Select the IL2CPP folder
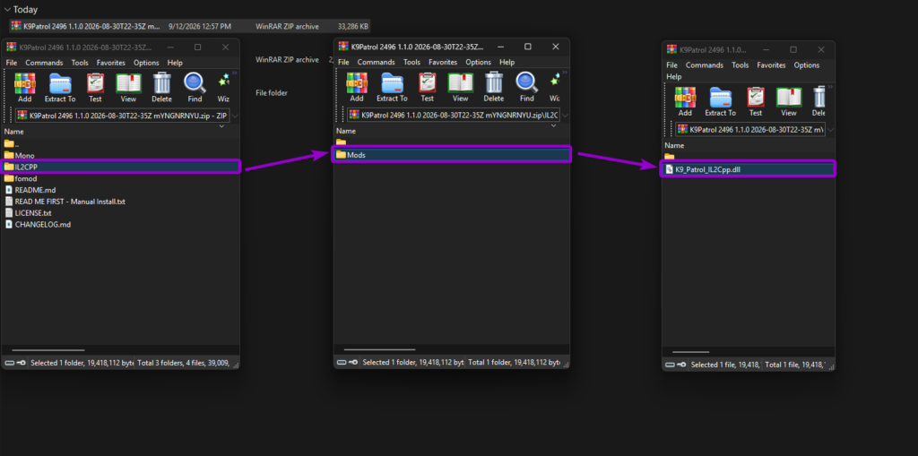The height and width of the screenshot is (456, 918). pyautogui.click(x=121, y=167)
